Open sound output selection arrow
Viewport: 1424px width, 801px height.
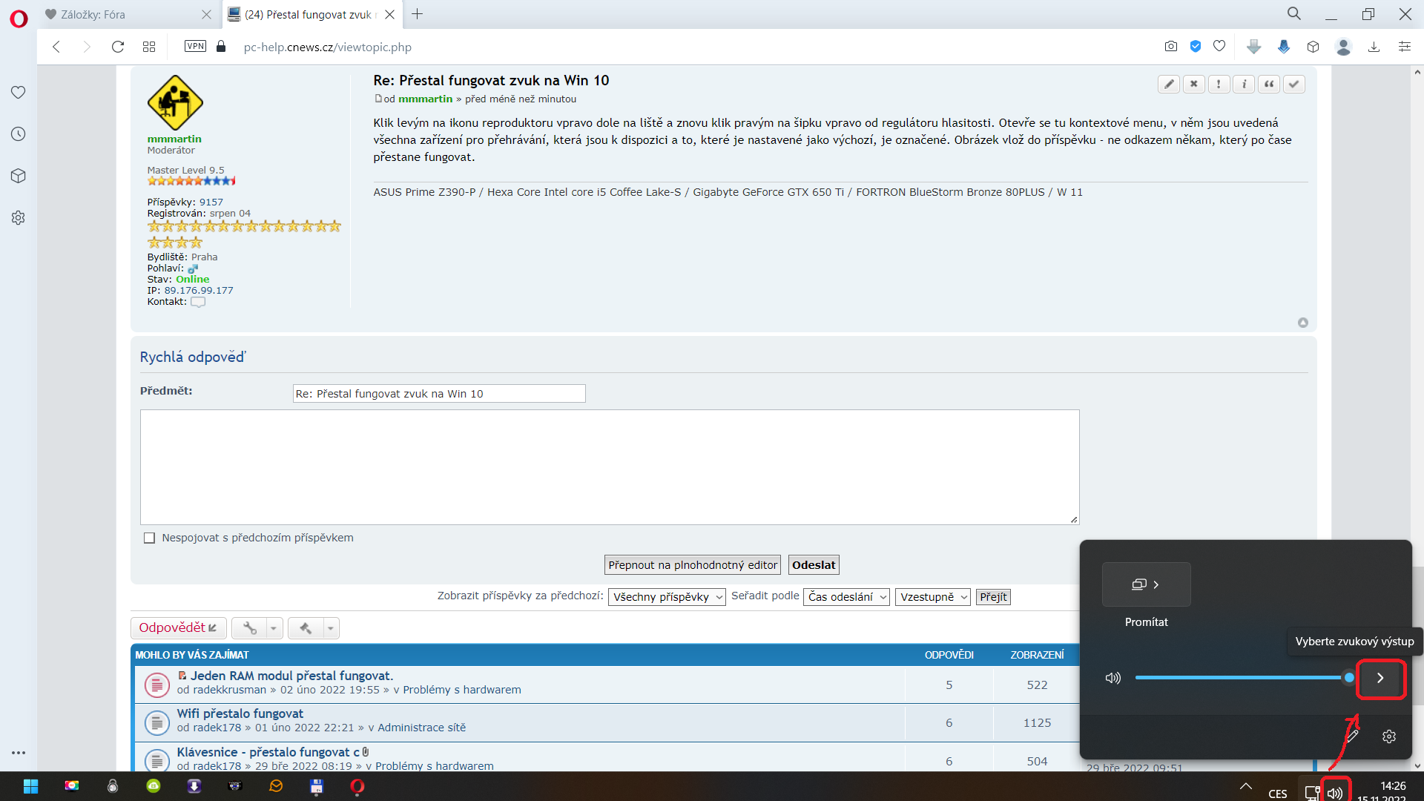coord(1380,678)
